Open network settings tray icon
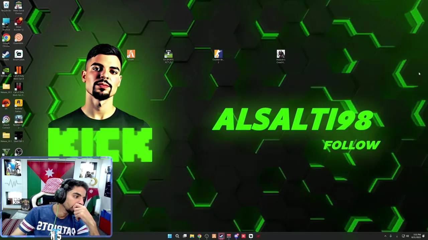 click(403, 236)
